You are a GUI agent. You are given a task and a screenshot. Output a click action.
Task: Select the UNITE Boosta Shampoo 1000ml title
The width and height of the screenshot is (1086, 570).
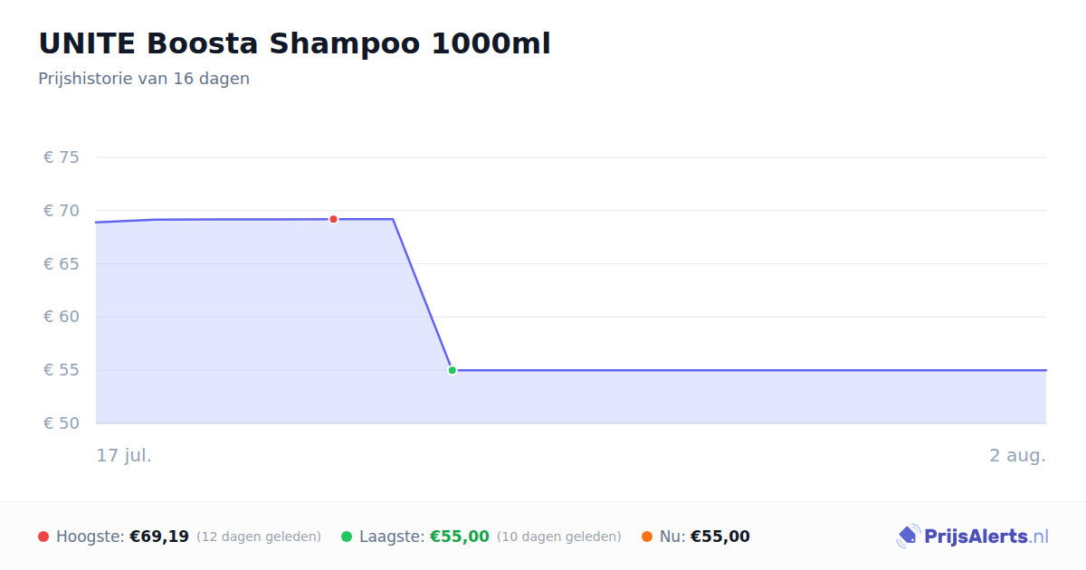pos(294,43)
